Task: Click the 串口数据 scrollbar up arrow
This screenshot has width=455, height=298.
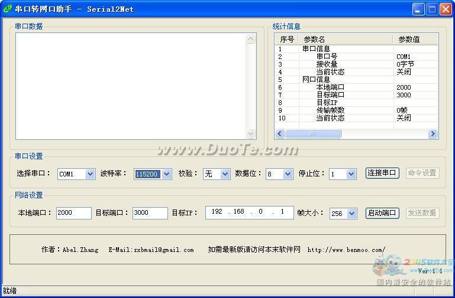Action: pos(251,38)
